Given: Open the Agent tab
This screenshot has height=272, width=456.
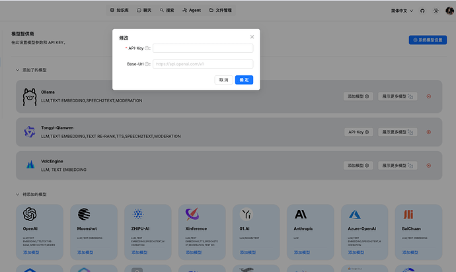Looking at the screenshot, I should click(192, 10).
